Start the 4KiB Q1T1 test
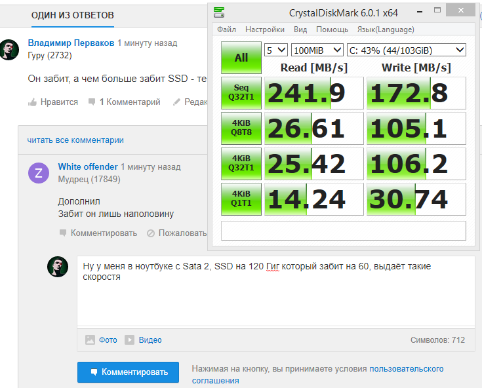 point(241,199)
